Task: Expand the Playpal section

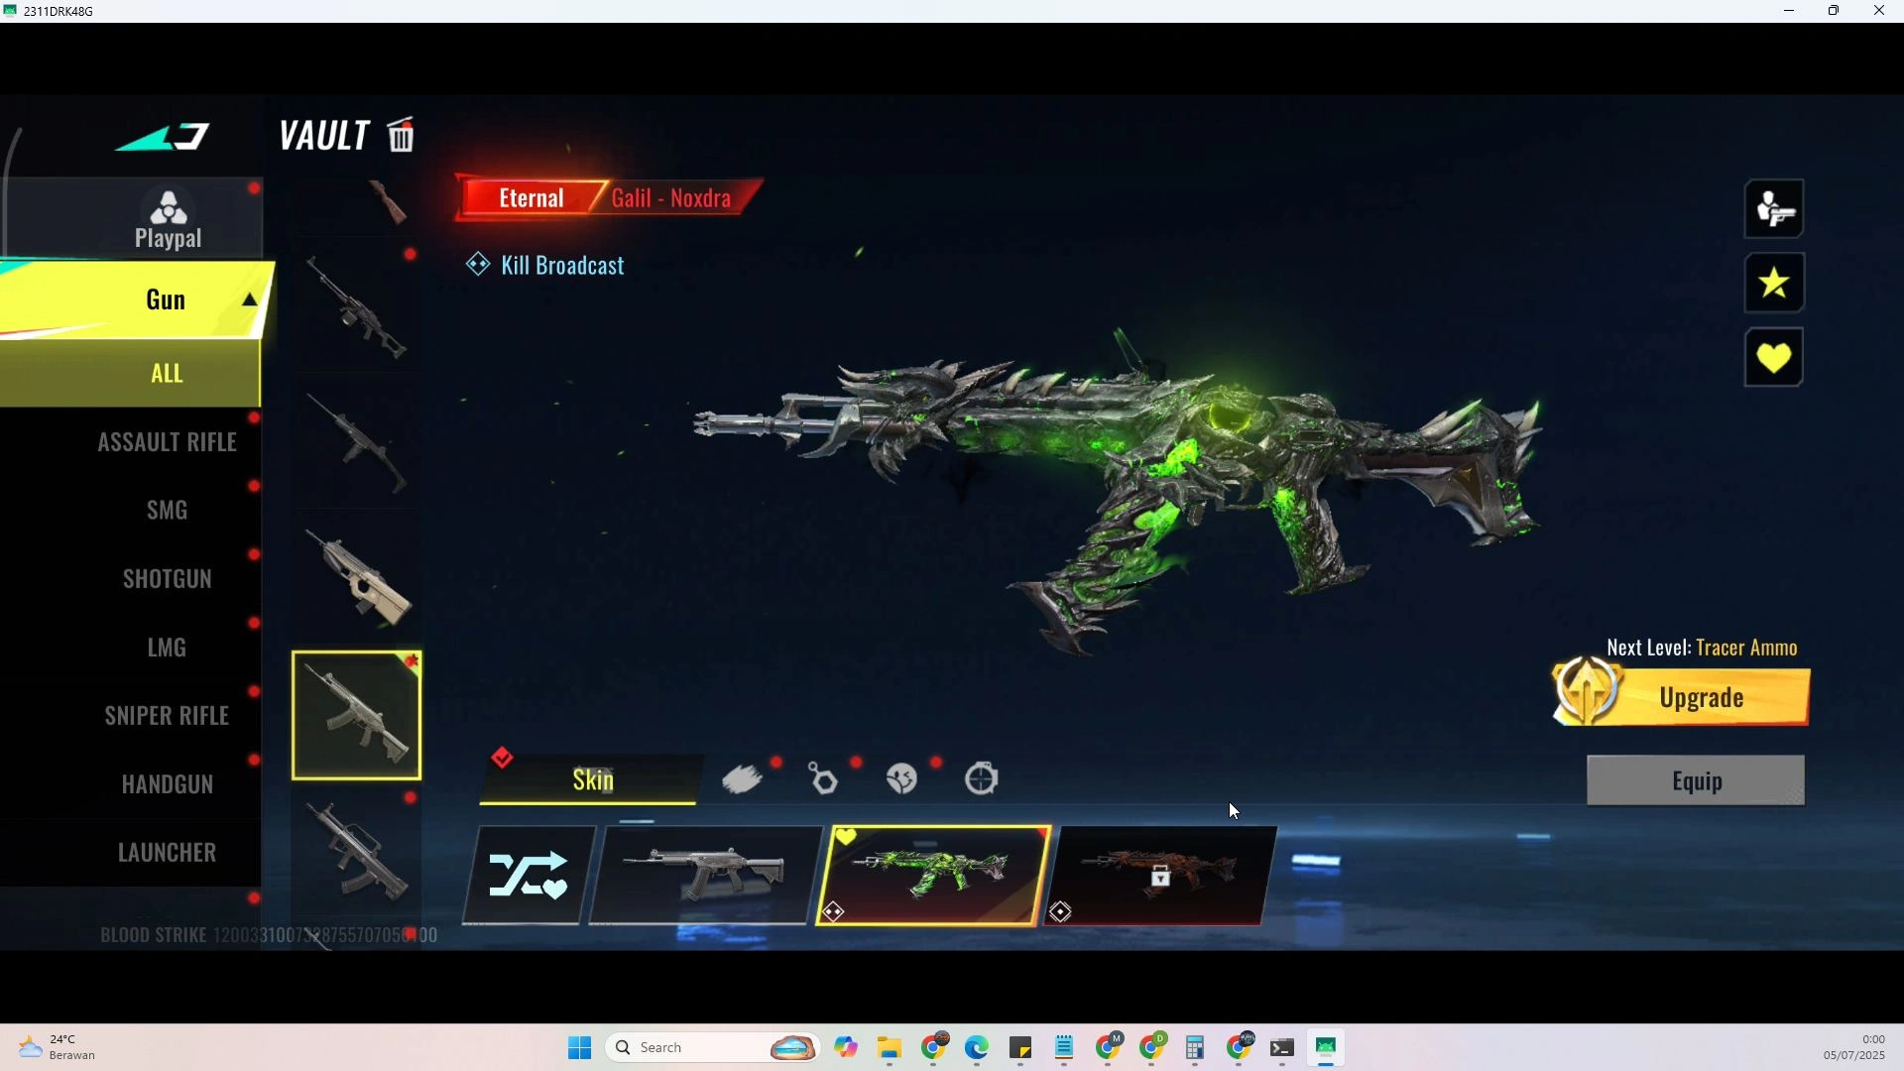Action: 169,220
